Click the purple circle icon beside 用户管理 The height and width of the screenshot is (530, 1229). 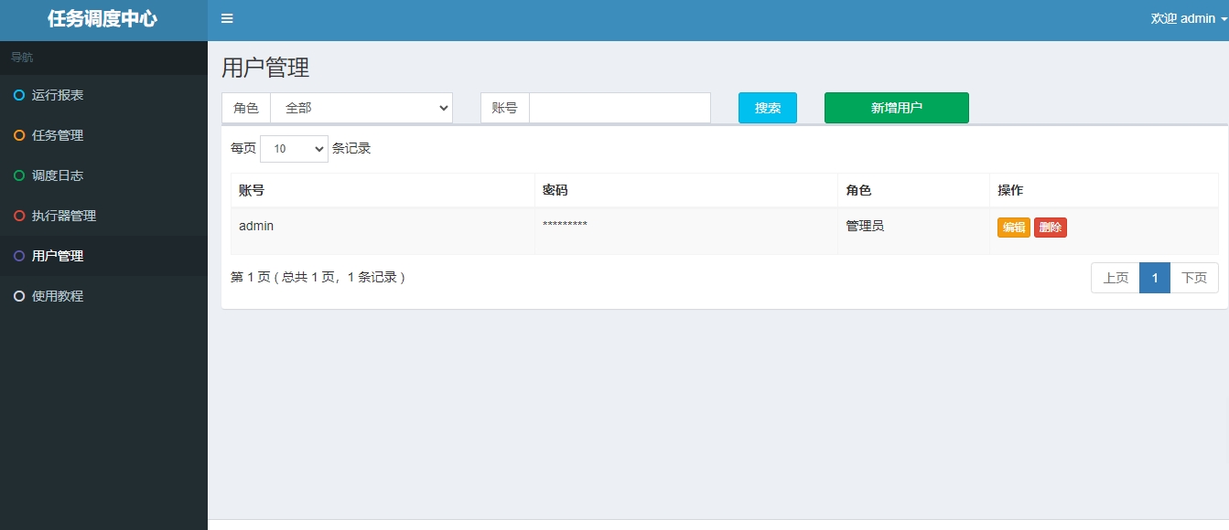pyautogui.click(x=19, y=256)
